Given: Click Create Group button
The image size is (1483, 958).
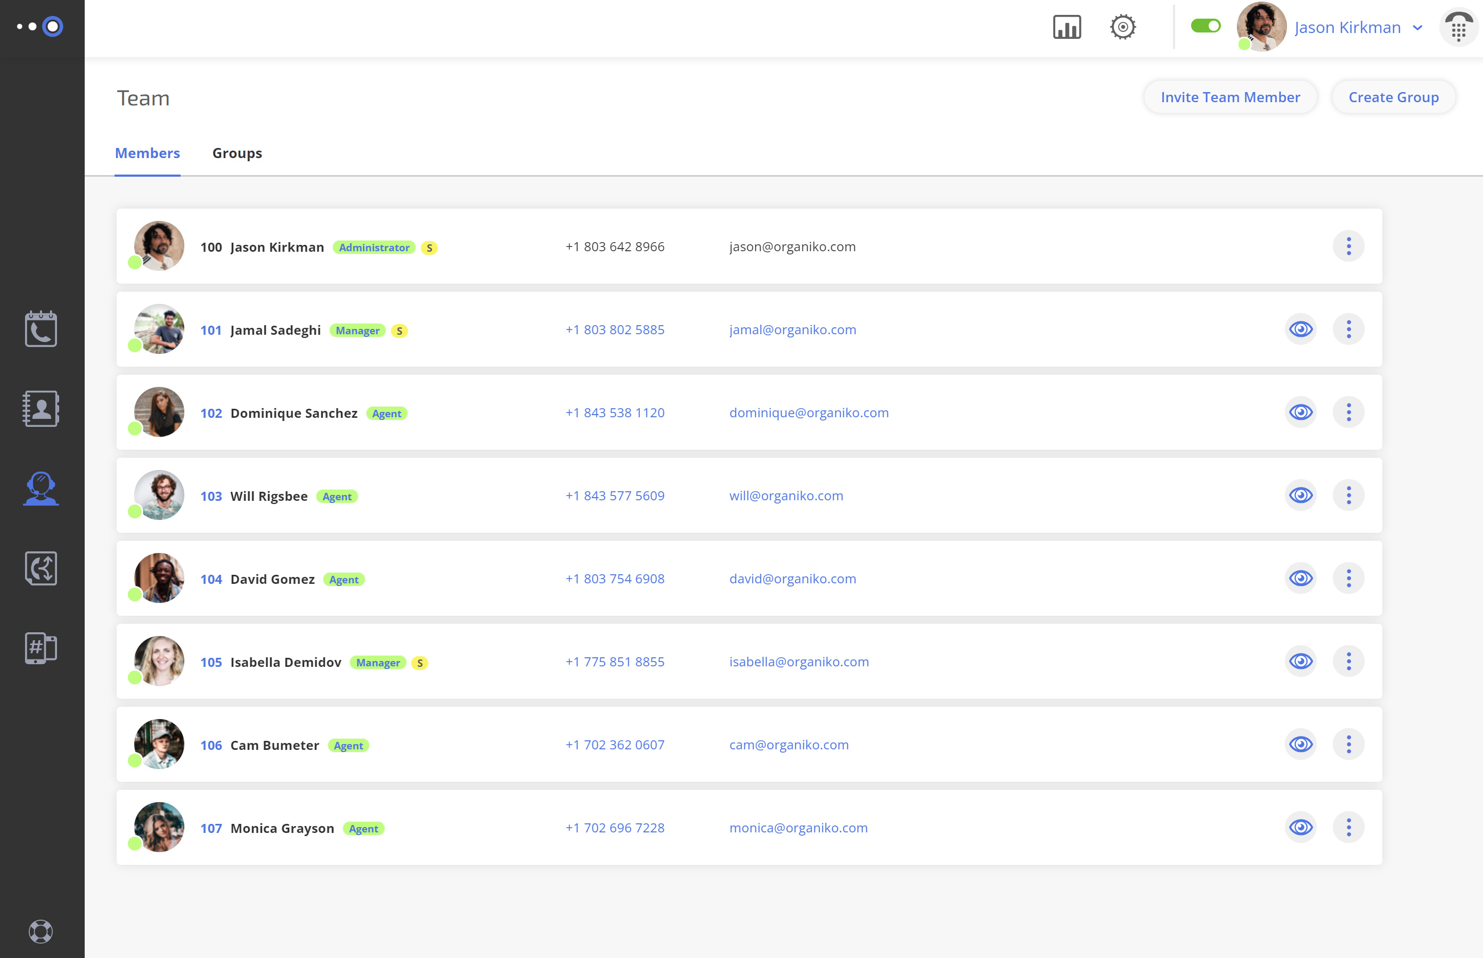Looking at the screenshot, I should point(1394,97).
